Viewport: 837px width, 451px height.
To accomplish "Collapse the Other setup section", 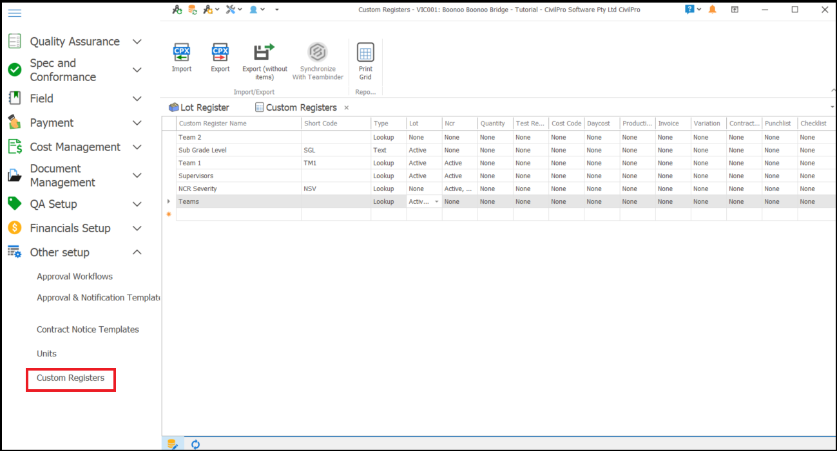I will [137, 253].
